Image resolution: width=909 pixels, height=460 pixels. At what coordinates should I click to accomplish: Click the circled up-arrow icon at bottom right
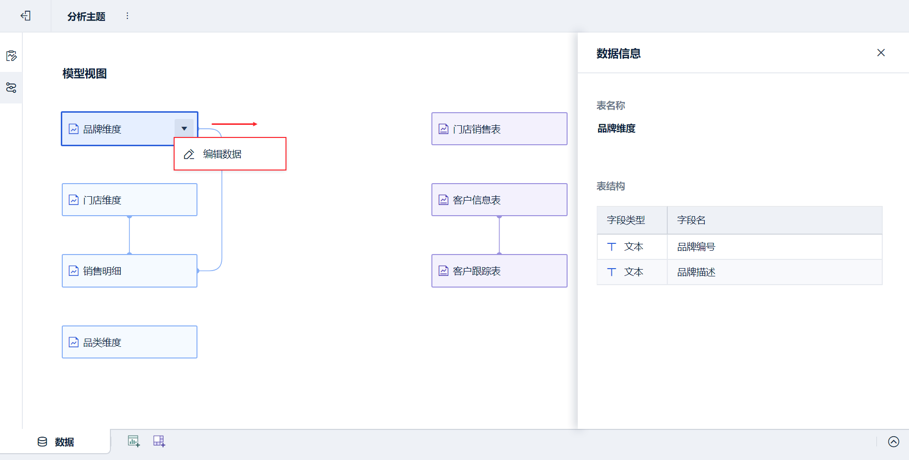893,442
